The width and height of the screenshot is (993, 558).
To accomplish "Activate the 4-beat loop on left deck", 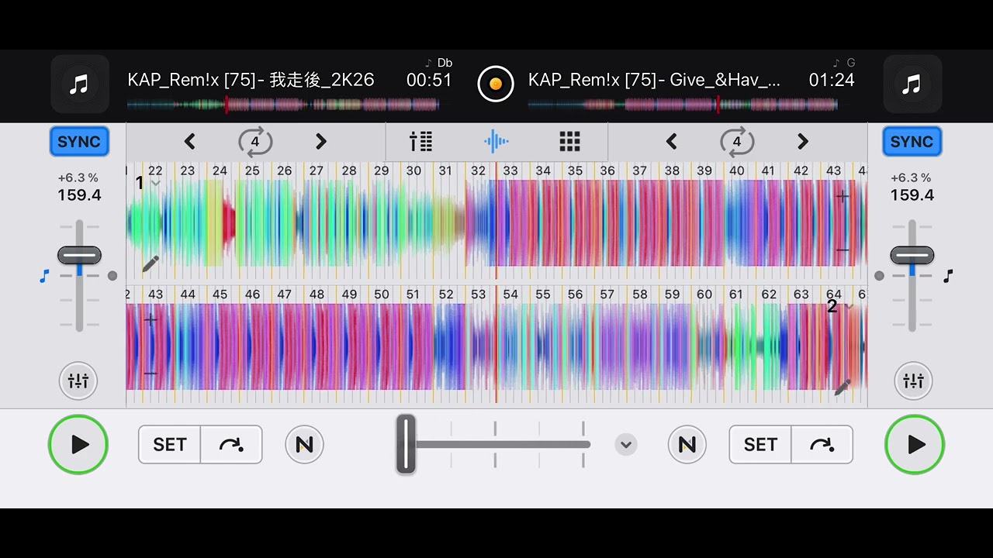I will [254, 141].
